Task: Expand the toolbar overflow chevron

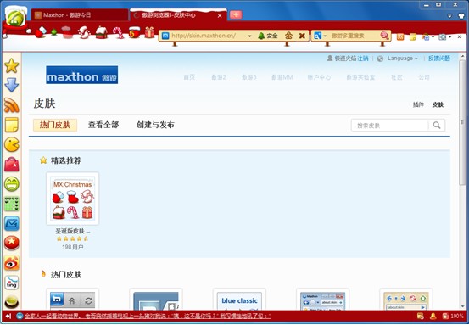Action: pyautogui.click(x=460, y=36)
